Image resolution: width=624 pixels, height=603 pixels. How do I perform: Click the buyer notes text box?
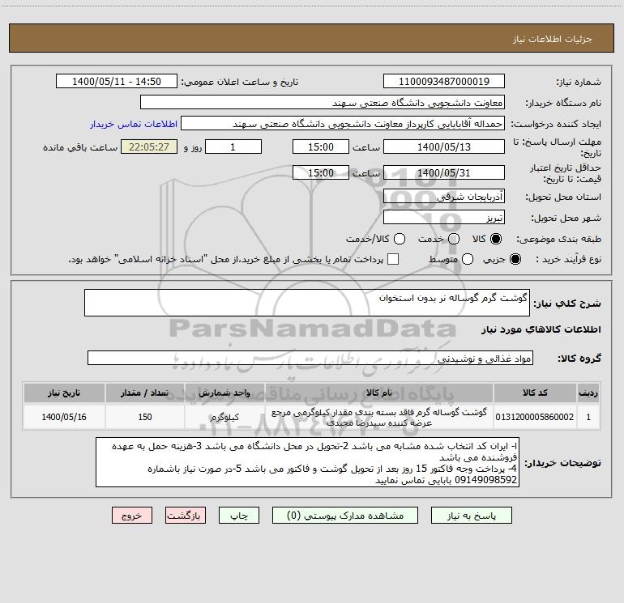[307, 462]
